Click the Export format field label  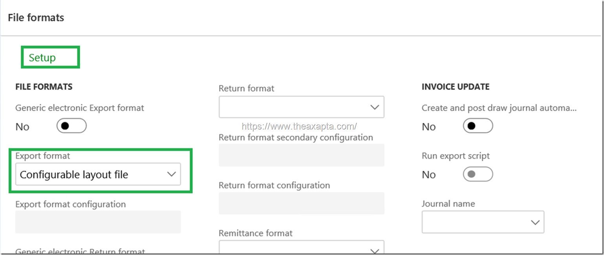[x=42, y=156]
